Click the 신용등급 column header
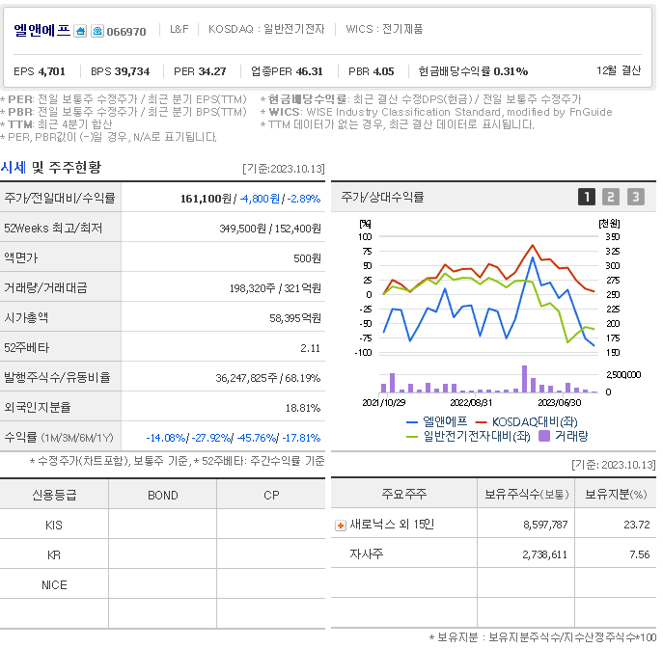The image size is (663, 648). (54, 495)
